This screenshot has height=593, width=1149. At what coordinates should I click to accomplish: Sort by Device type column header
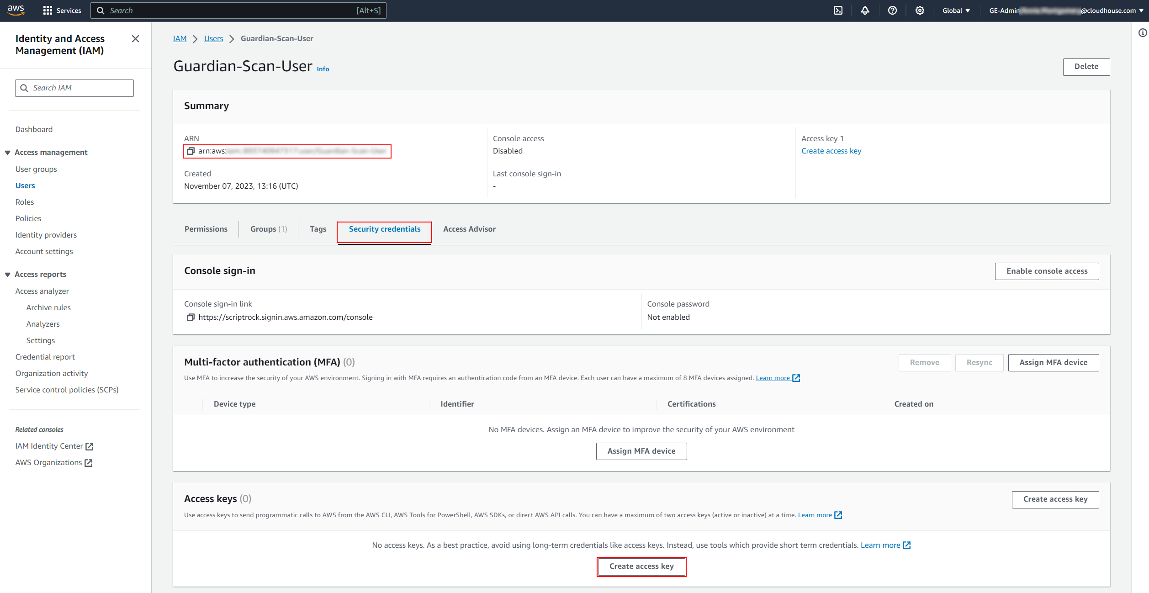point(234,404)
